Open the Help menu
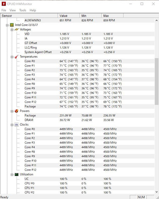This screenshot has width=159, height=199. click(33, 10)
